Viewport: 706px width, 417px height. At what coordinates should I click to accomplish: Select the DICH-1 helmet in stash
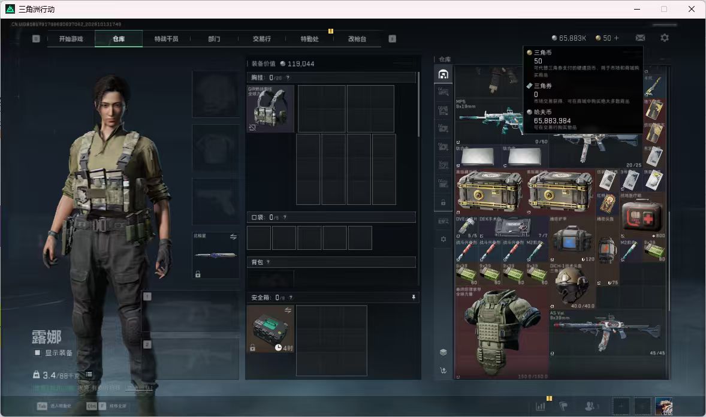click(572, 286)
